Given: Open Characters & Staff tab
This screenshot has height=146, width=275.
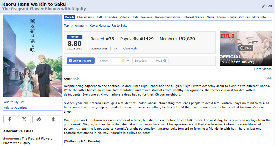Looking at the screenshot, I should pos(89,17).
